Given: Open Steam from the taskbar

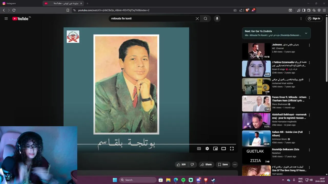Looking at the screenshot, I should (213, 180).
